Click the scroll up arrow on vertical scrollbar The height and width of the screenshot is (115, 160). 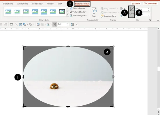(159, 29)
